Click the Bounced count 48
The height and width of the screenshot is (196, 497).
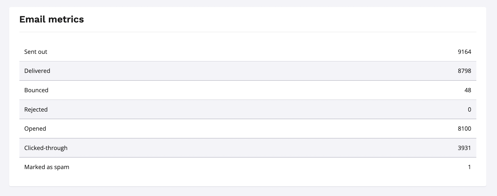468,90
